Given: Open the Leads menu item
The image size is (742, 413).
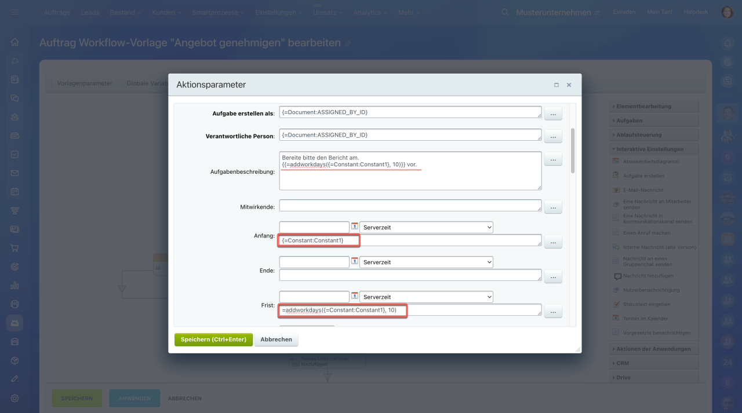Looking at the screenshot, I should [x=90, y=12].
